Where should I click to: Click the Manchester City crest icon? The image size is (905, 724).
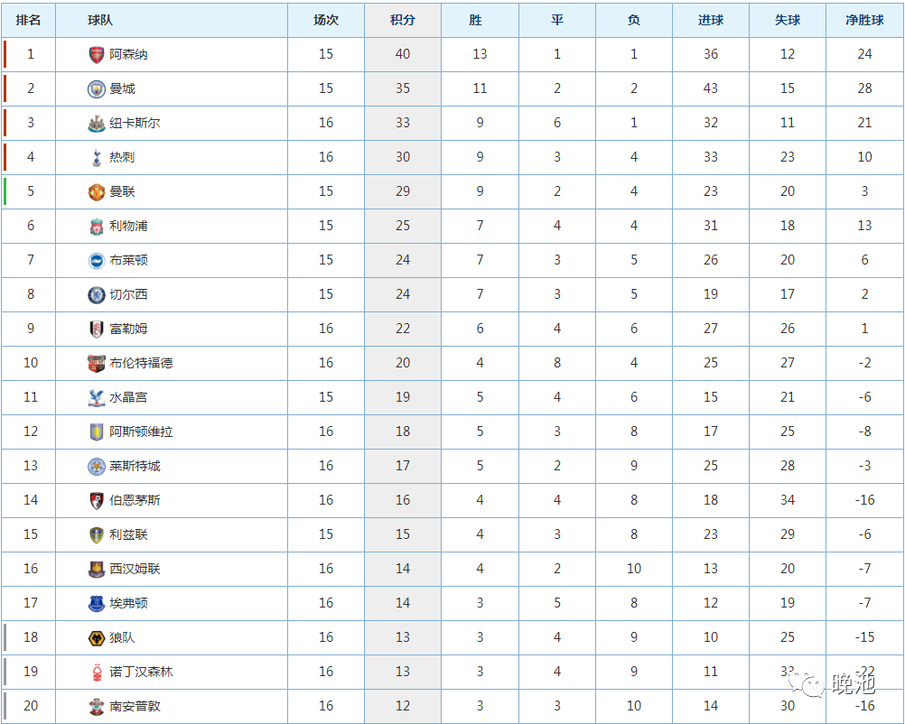pyautogui.click(x=97, y=88)
